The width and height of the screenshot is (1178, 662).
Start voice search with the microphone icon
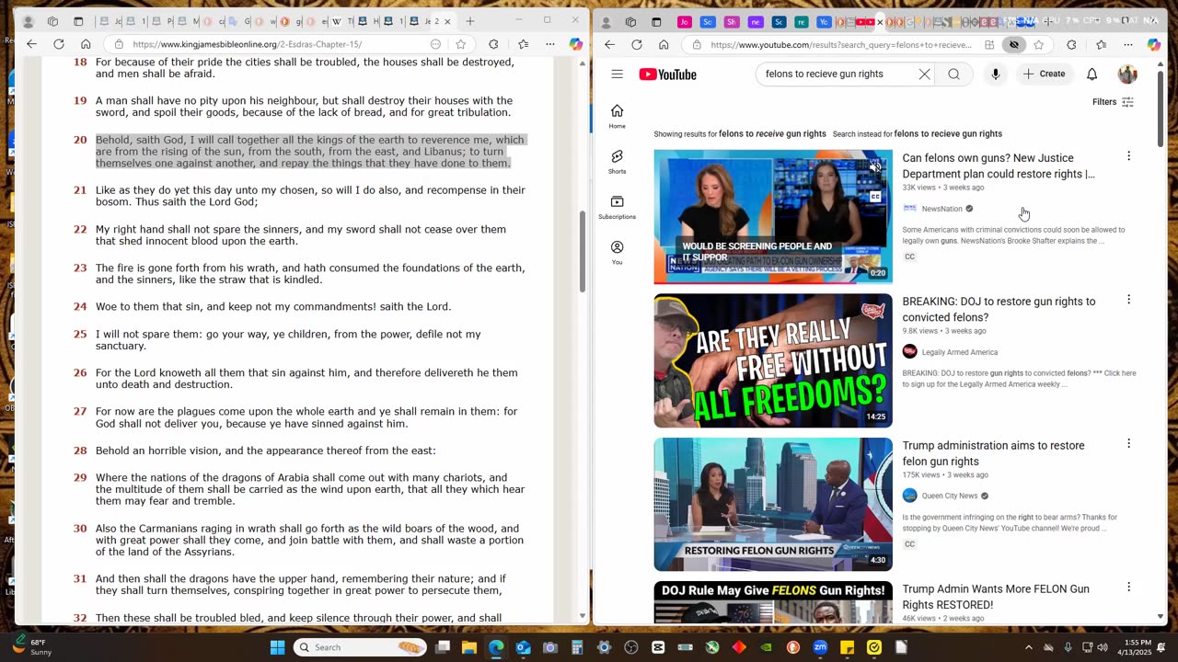[x=995, y=74]
